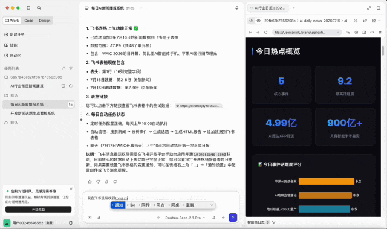Choose IME candidate 通知
Image resolution: width=387 pixels, height=229 pixels.
118,205
